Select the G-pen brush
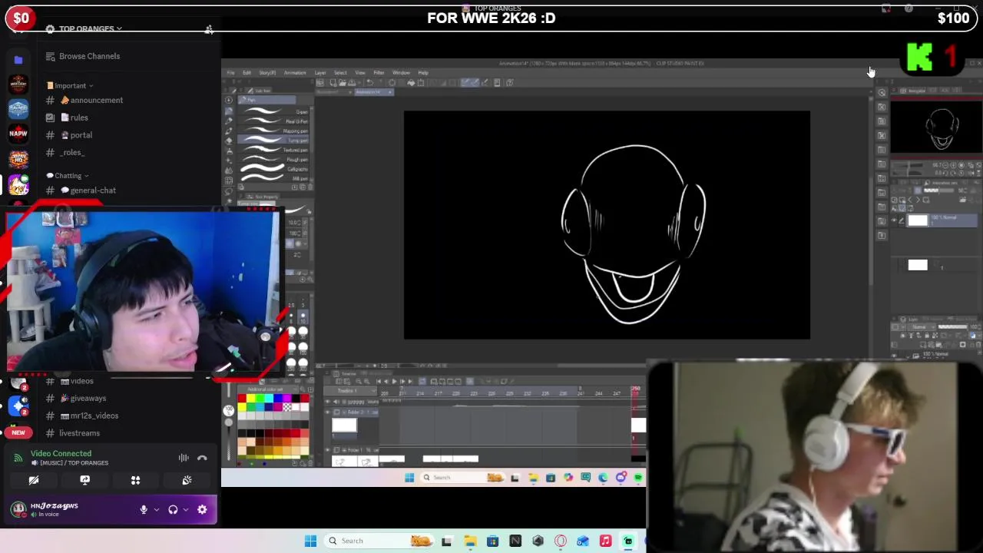983x553 pixels. pos(273,112)
